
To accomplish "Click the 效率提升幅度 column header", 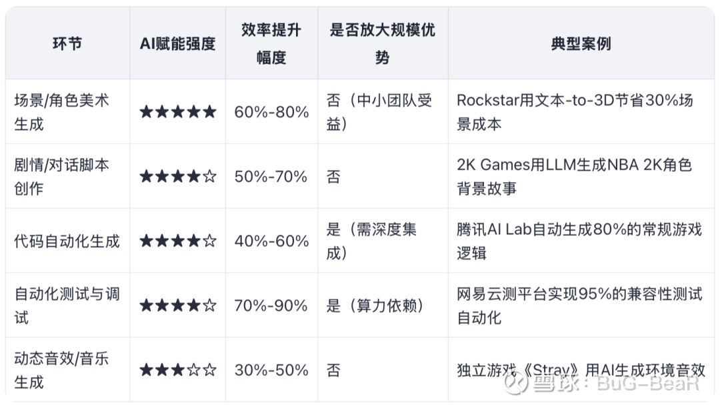I will point(271,43).
